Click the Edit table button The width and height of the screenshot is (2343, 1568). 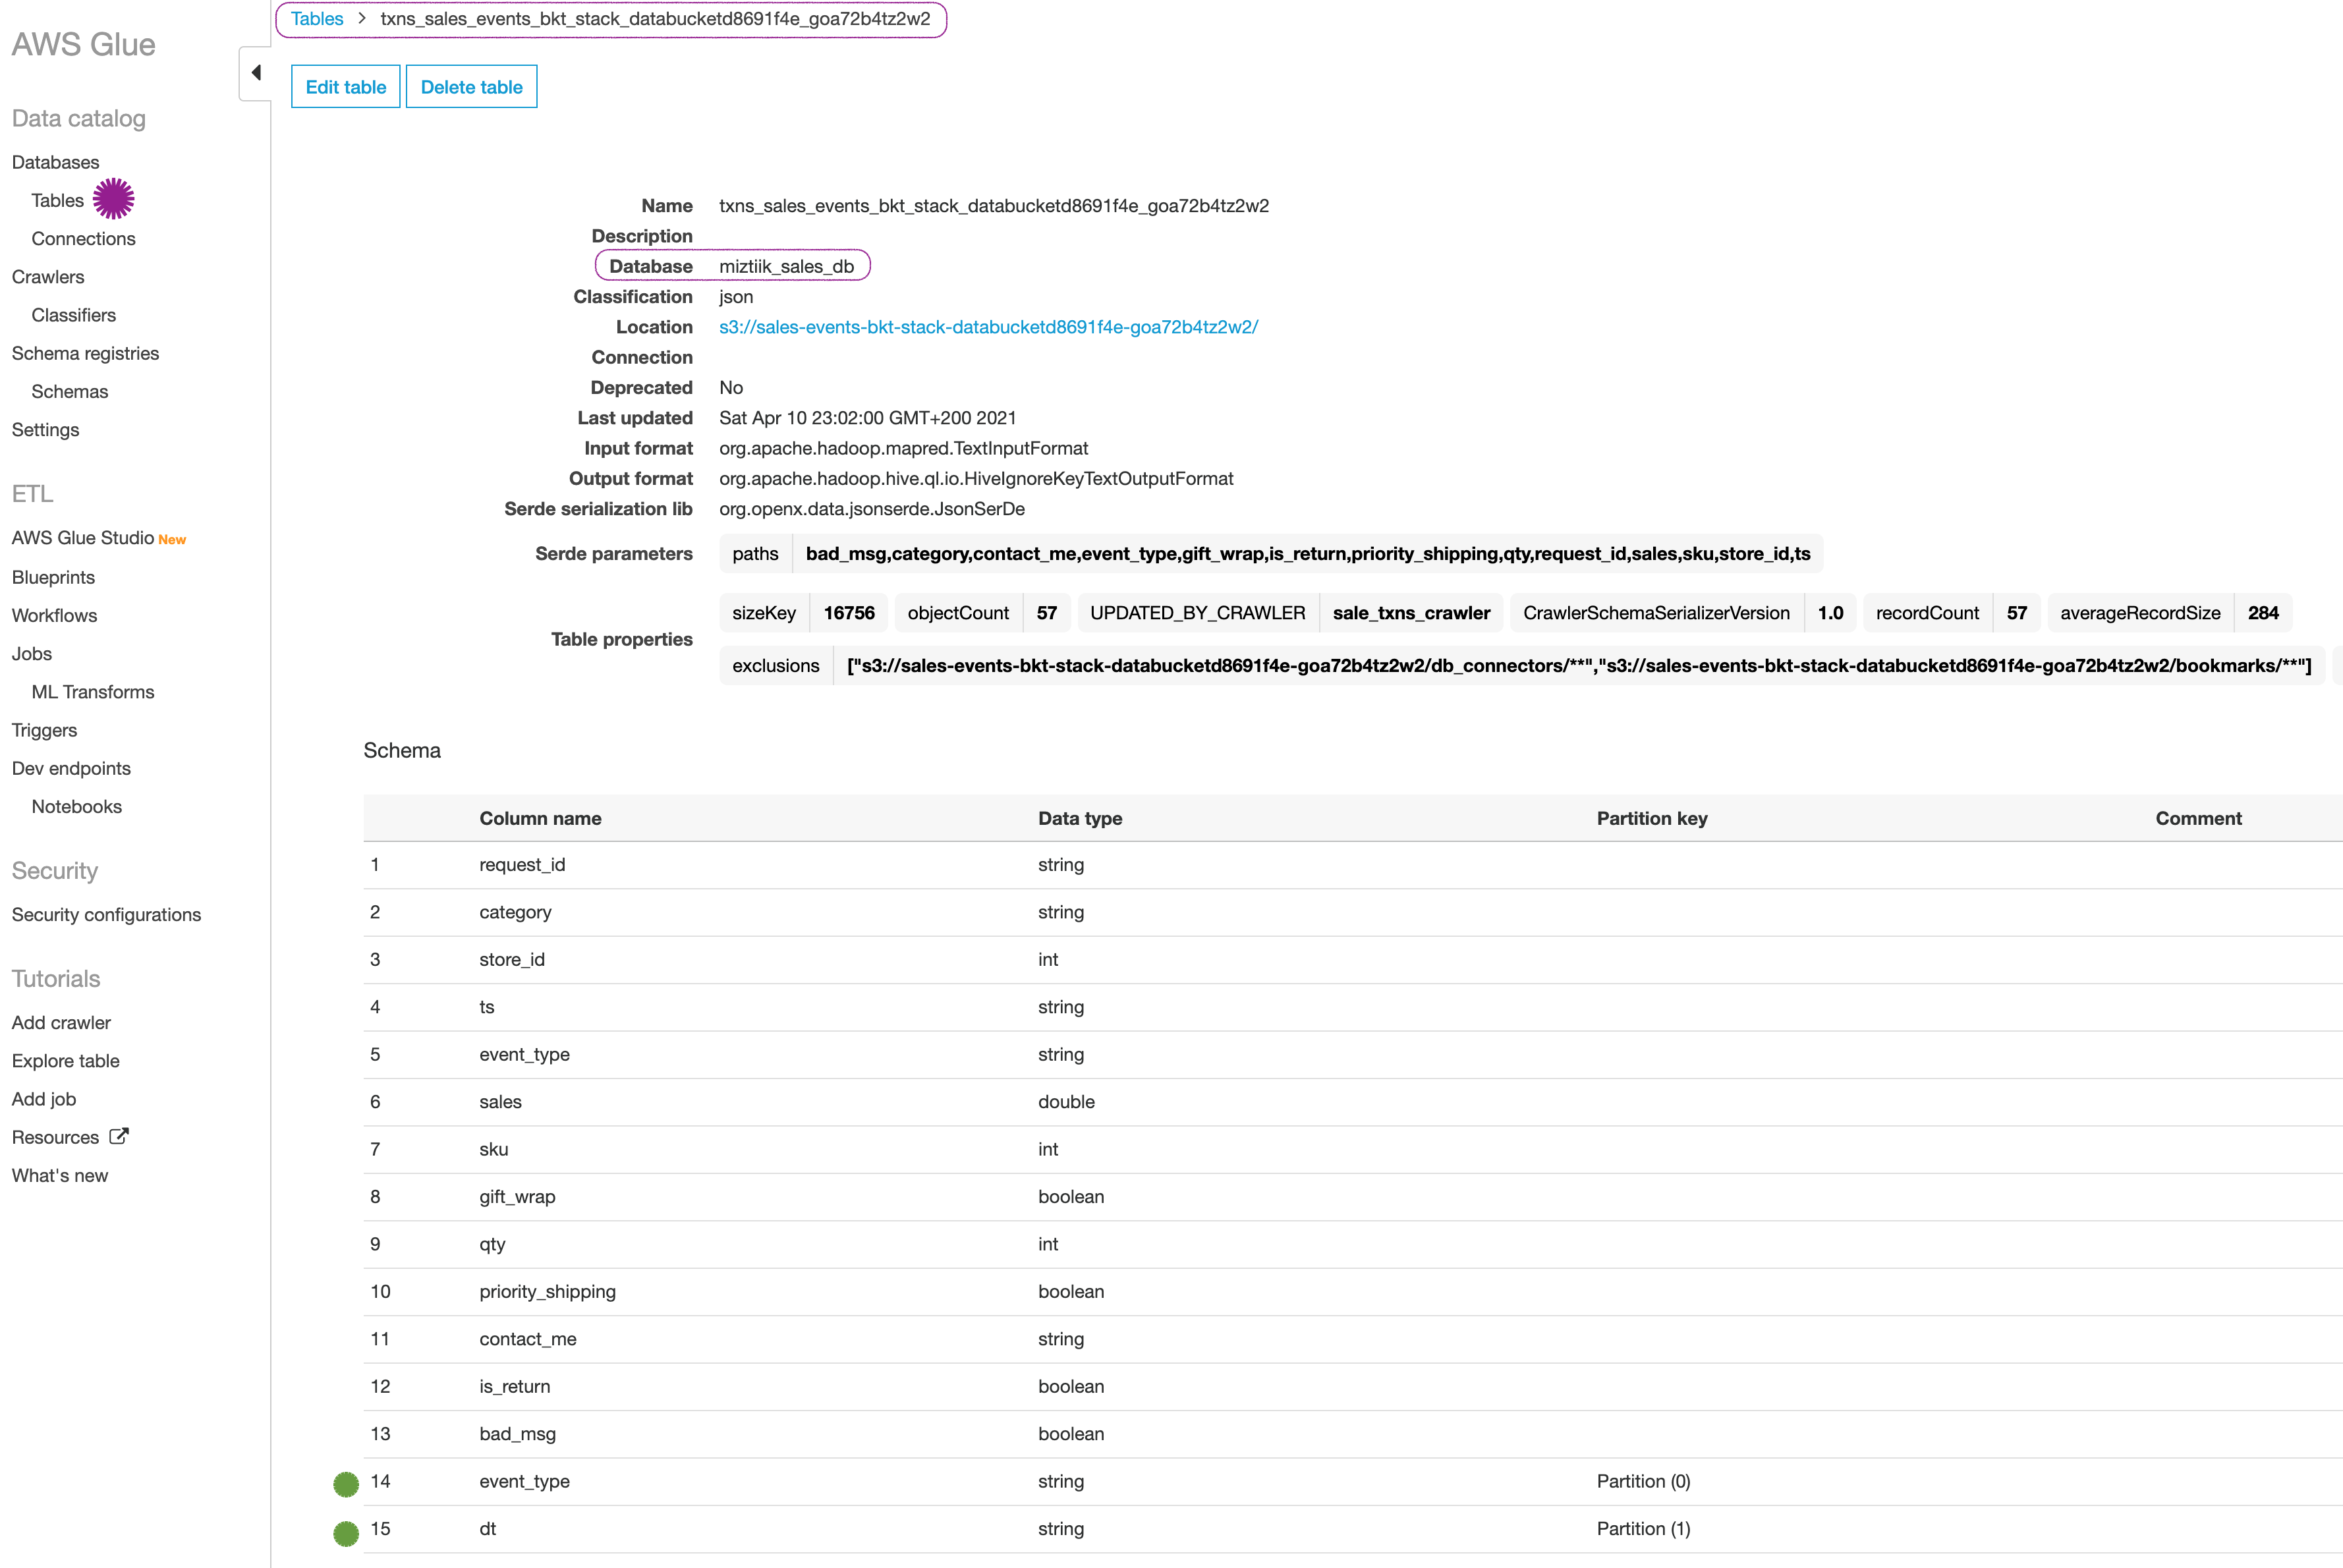(345, 87)
